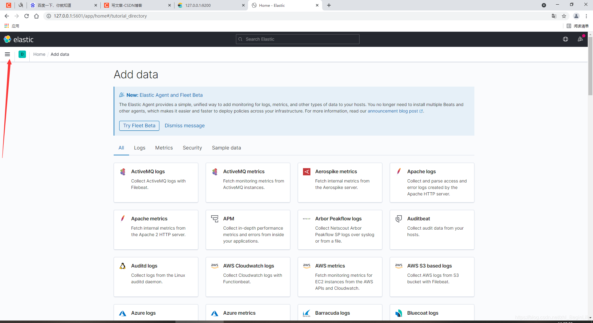This screenshot has height=323, width=593.
Task: Click the Apache logs feather icon
Action: 399,172
